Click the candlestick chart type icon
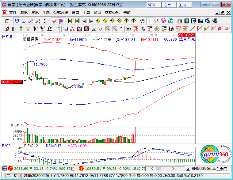This screenshot has width=233, height=180. coord(44,21)
